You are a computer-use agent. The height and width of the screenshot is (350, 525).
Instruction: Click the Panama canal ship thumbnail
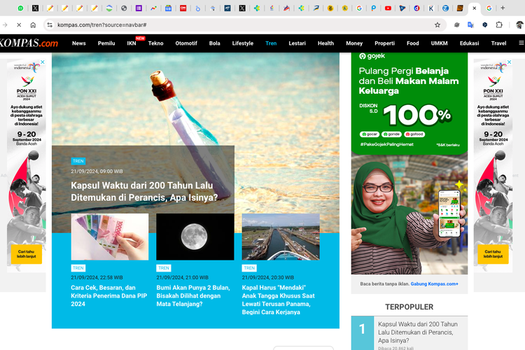click(x=280, y=237)
